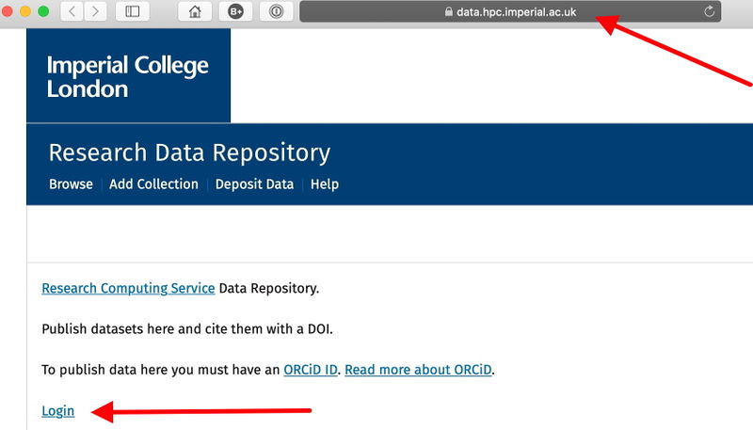Viewport: 753px width, 430px height.
Task: Click the Research Data Repository heading
Action: click(189, 152)
